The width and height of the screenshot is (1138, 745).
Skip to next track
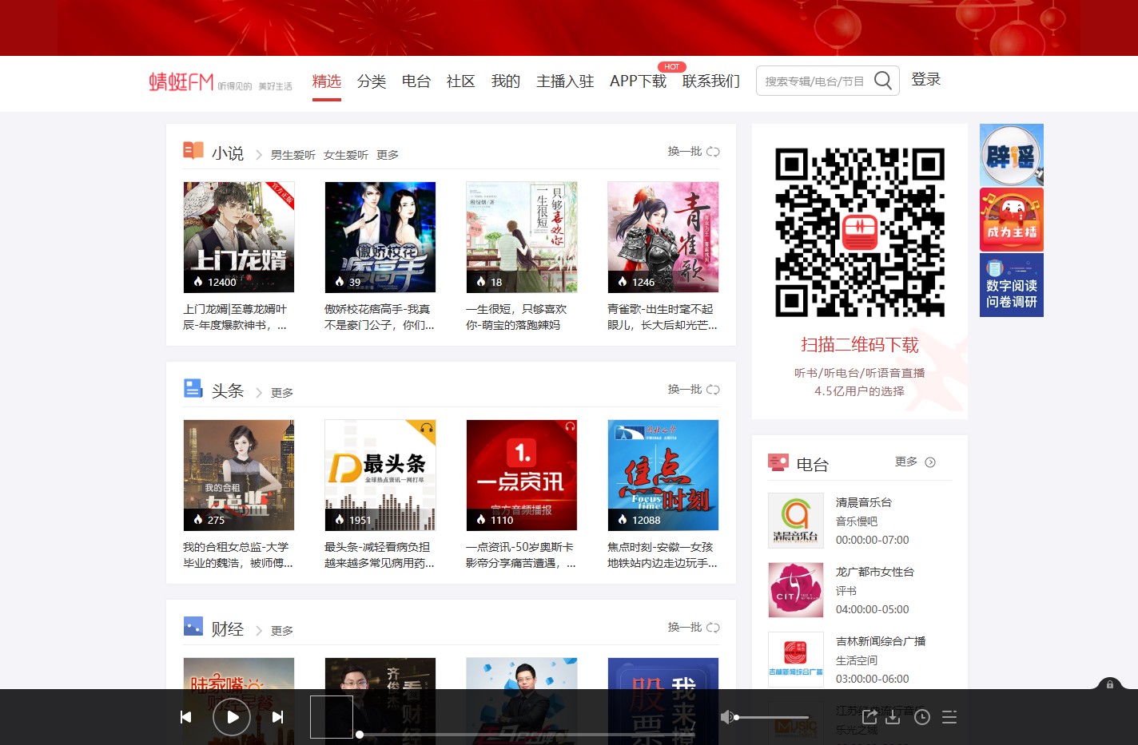tap(277, 717)
